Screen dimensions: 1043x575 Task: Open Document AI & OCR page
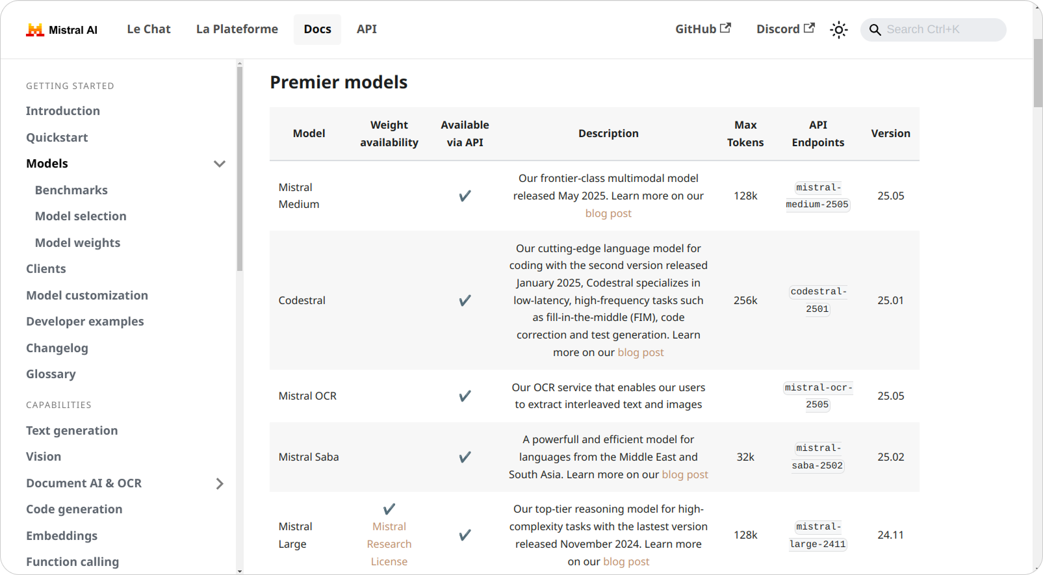pos(84,483)
